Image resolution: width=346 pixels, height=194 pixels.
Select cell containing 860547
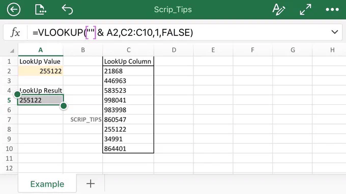[x=128, y=120]
